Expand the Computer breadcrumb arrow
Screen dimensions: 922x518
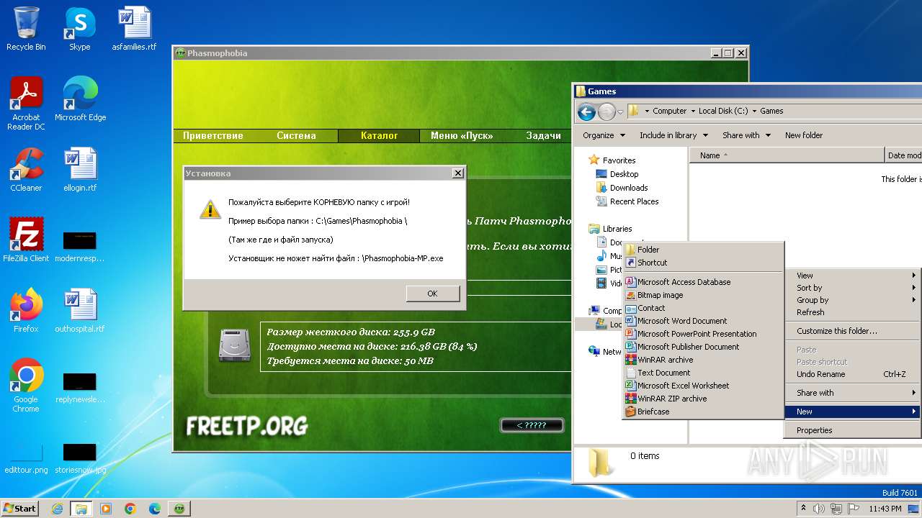click(x=693, y=112)
